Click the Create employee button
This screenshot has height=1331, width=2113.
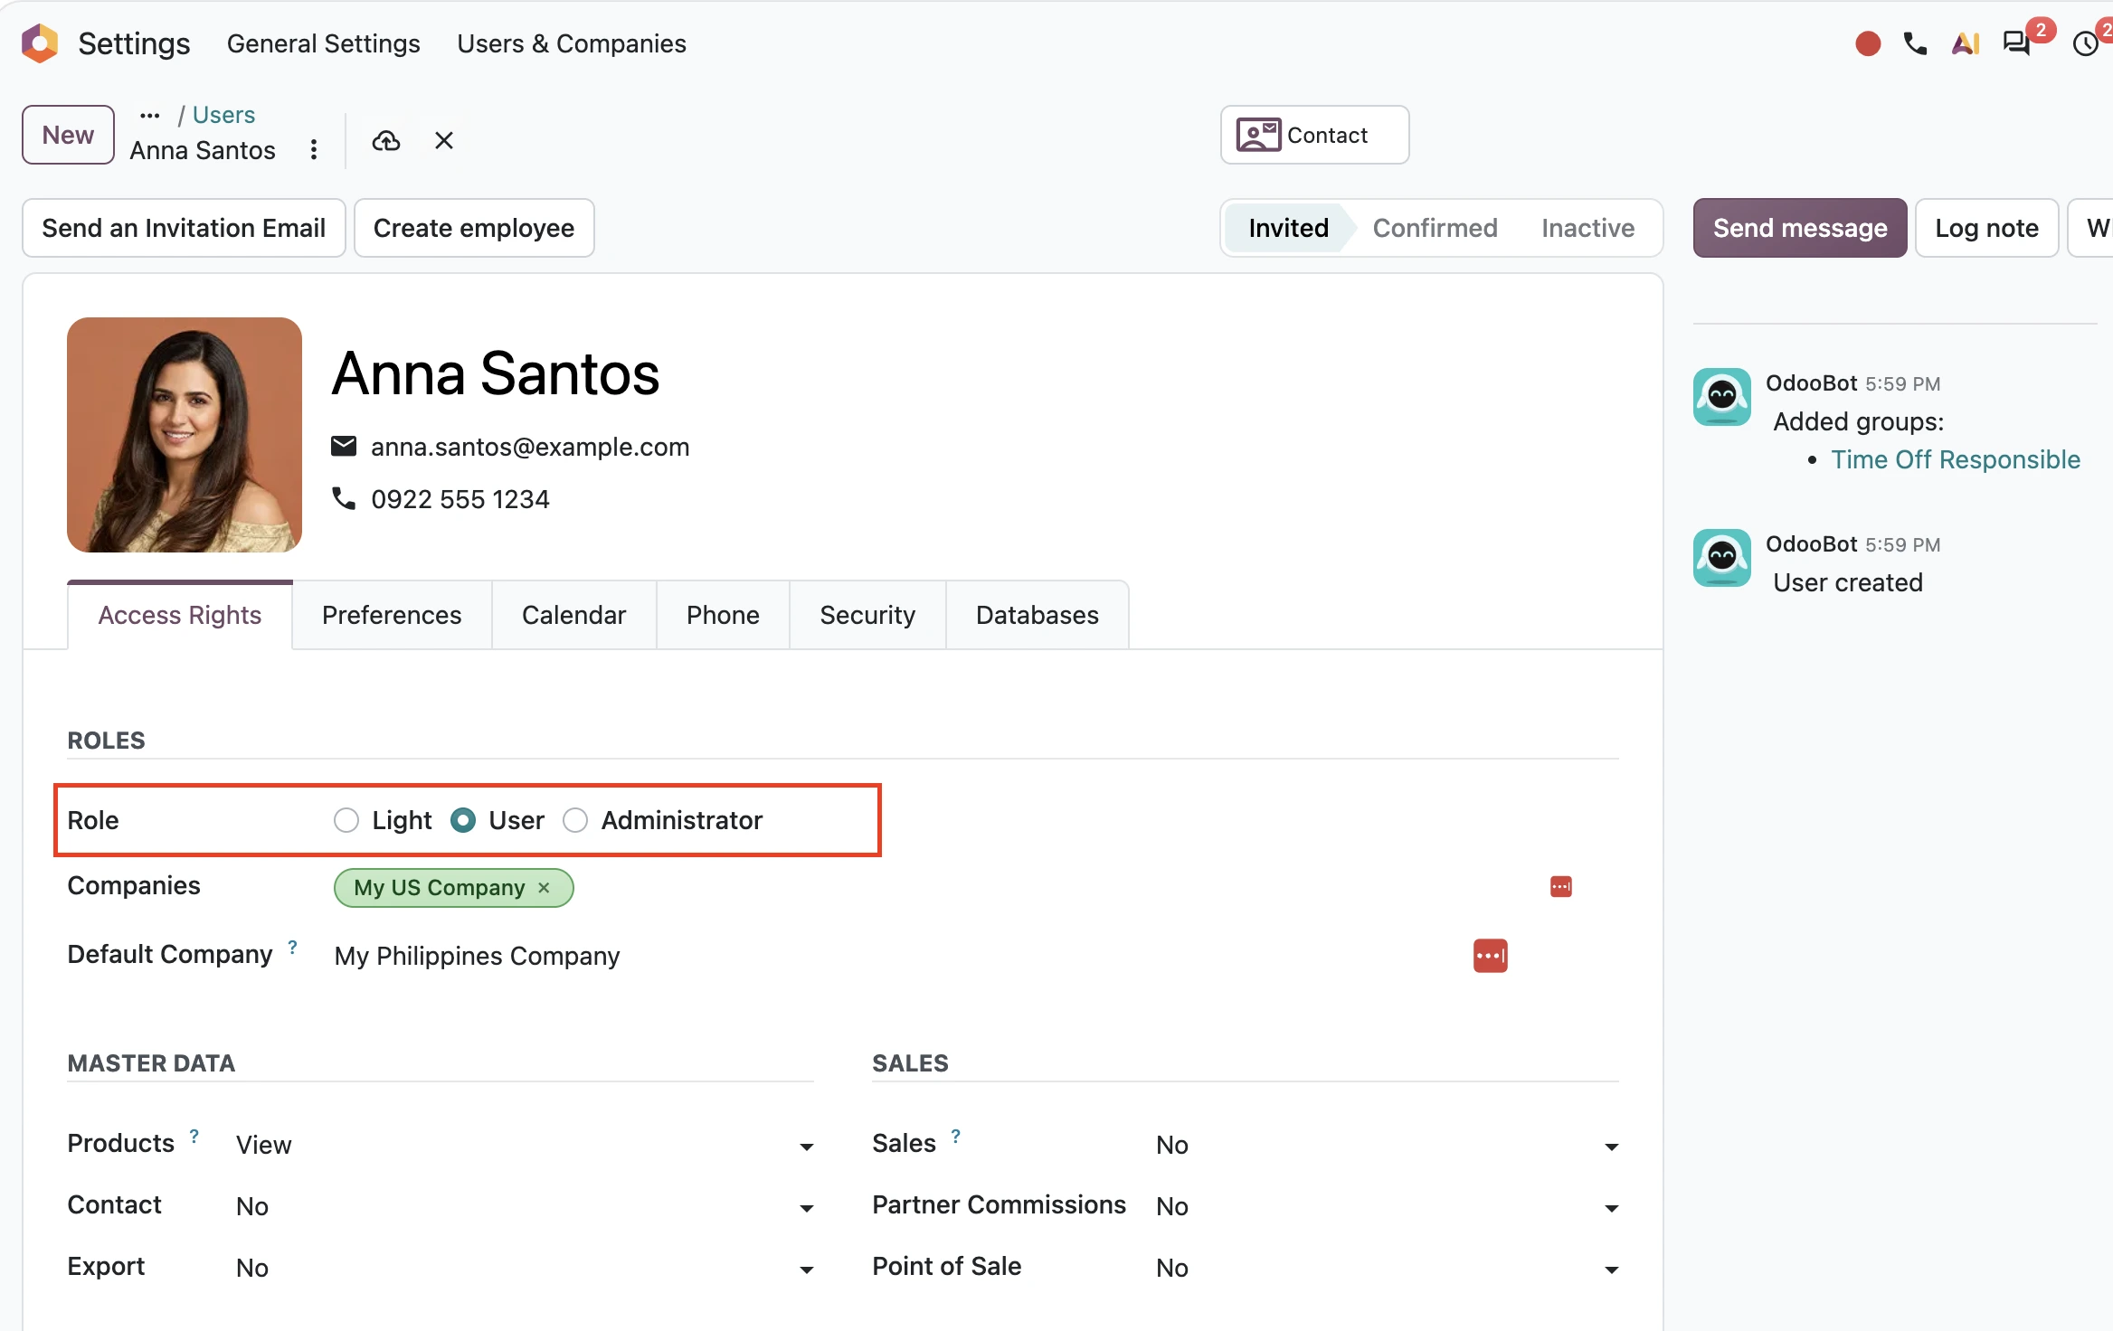coord(474,228)
